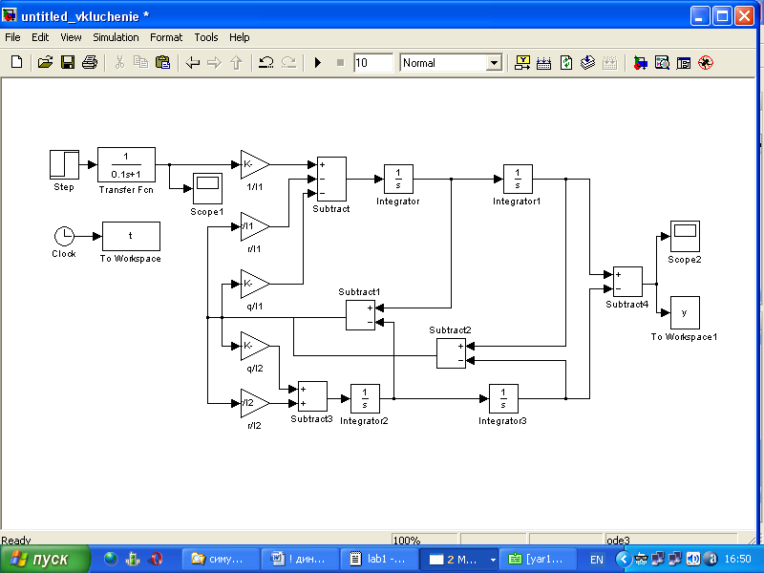Save the model with the floppy disk icon

tap(67, 62)
